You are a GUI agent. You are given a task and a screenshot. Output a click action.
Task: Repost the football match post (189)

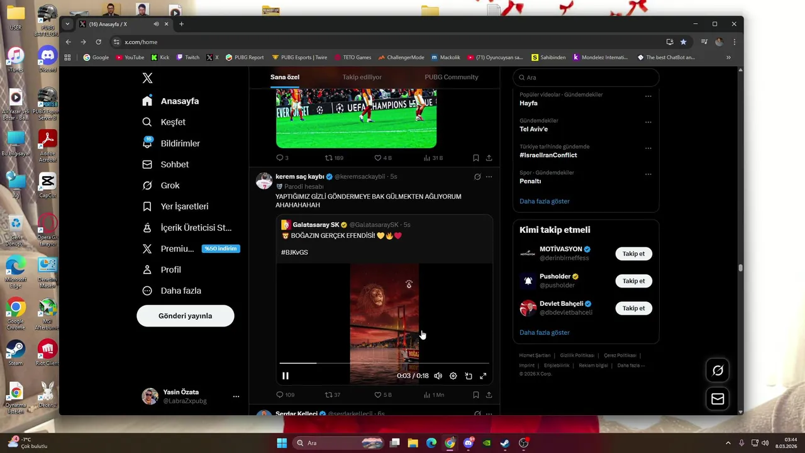coord(333,158)
